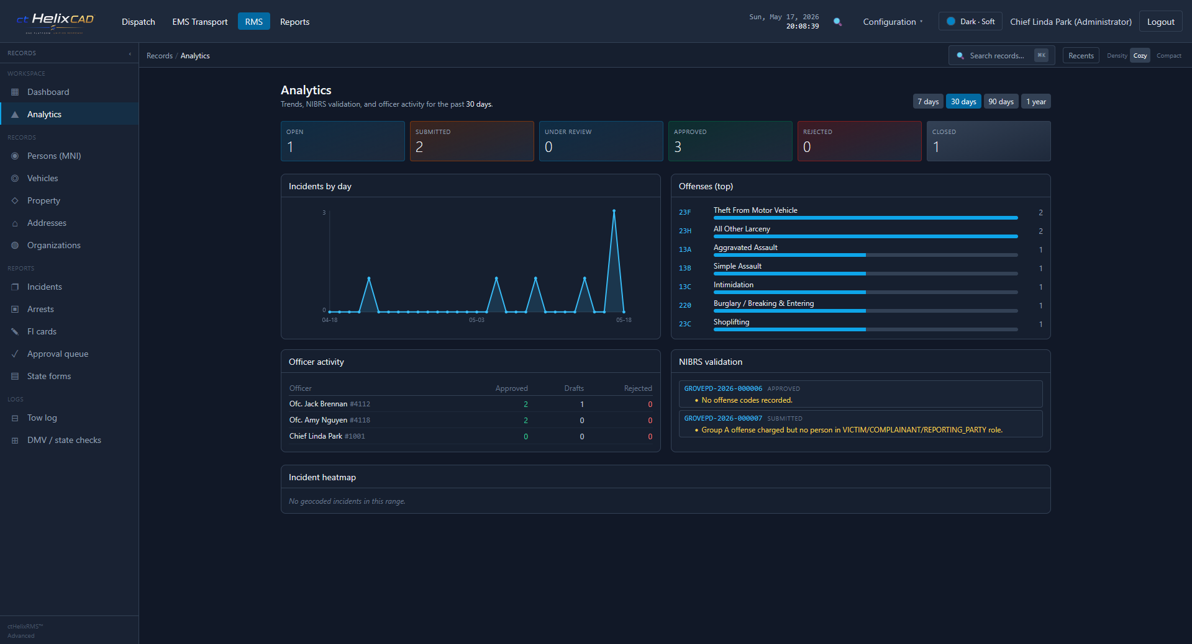
Task: Open incident GROVEPD-2026-000007 link
Action: tap(723, 418)
